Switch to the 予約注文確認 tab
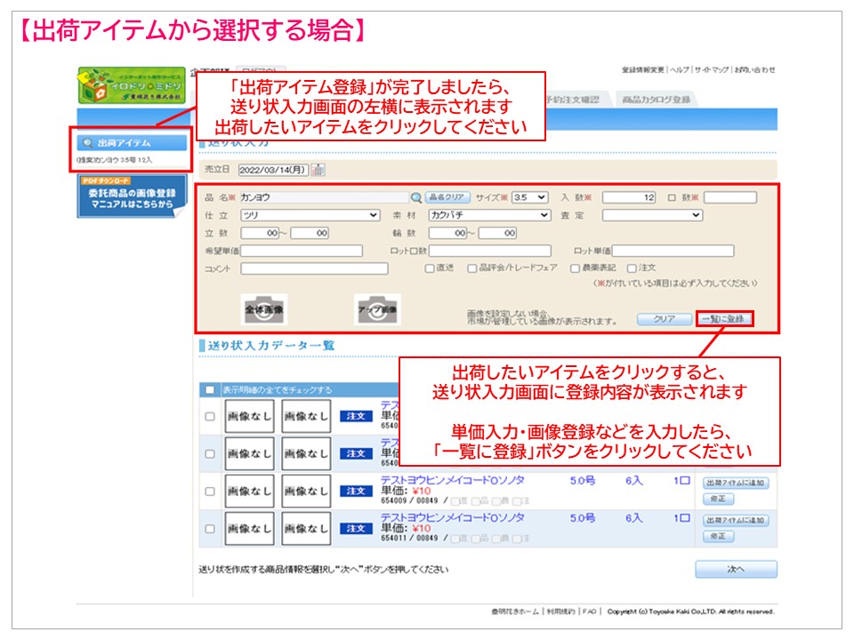 (572, 100)
